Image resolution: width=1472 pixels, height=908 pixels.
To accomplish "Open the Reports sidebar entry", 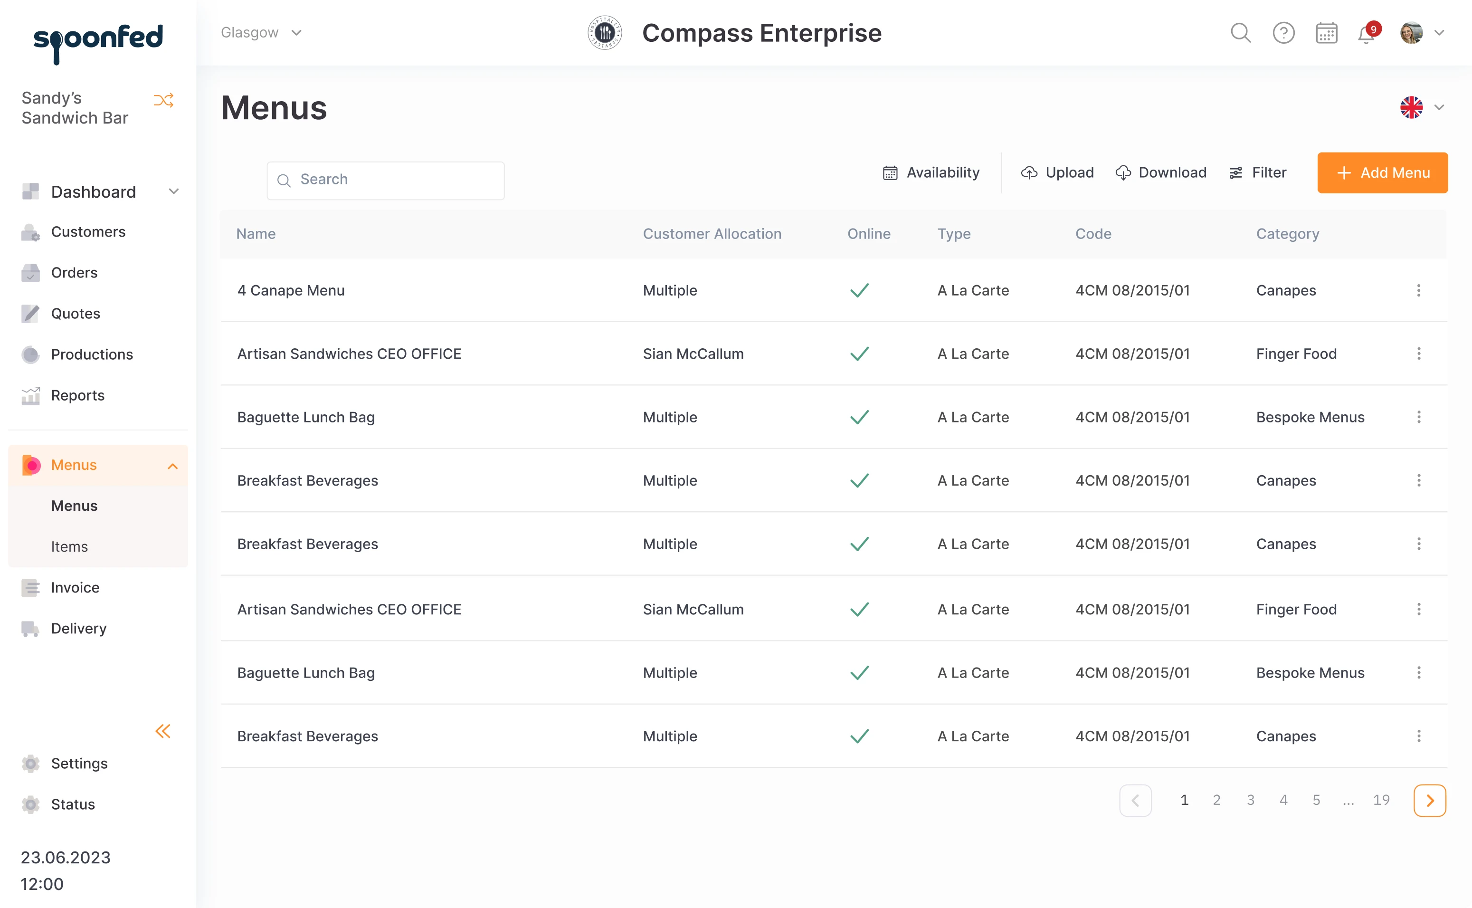I will 77,395.
